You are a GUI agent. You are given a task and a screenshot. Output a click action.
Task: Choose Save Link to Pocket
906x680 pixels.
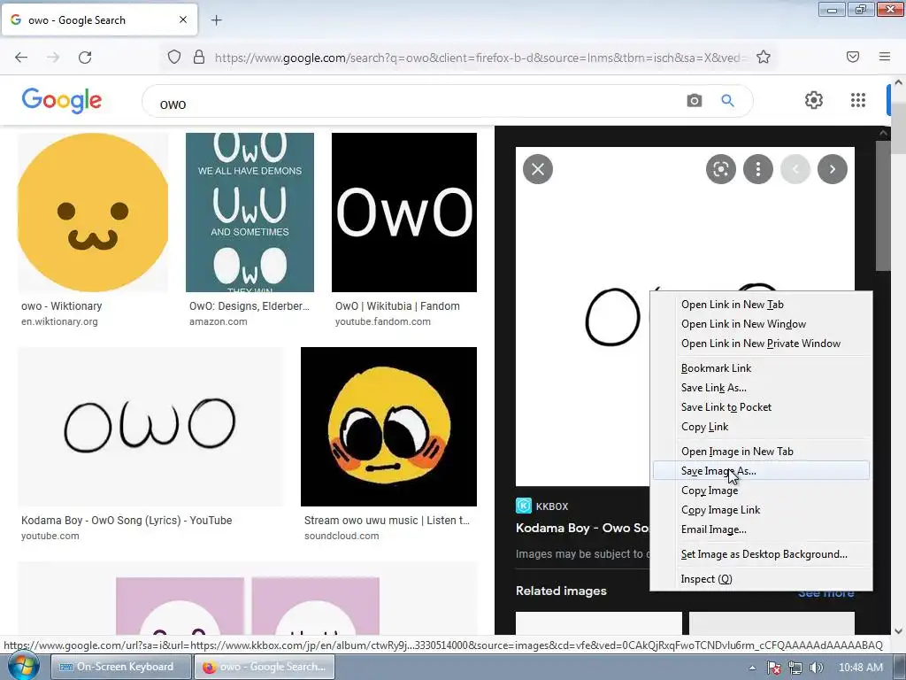click(x=761, y=407)
